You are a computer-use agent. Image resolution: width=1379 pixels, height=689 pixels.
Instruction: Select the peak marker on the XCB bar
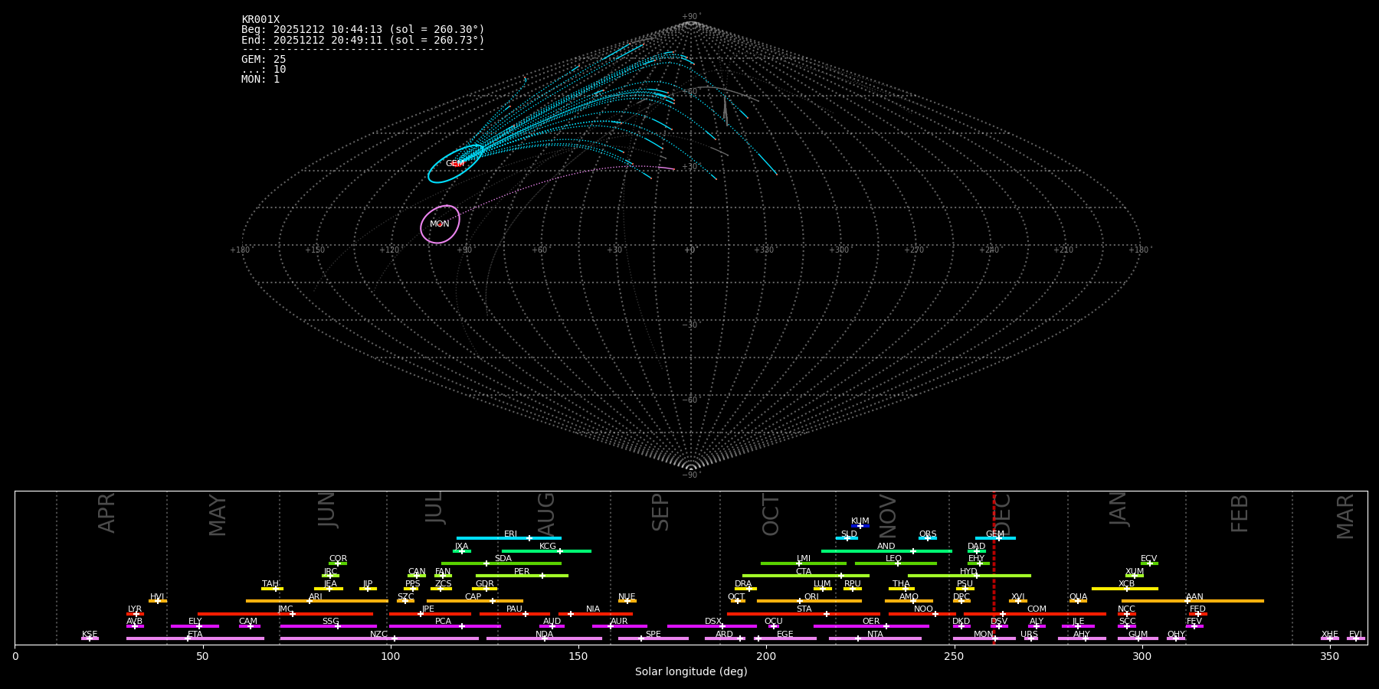point(1126,589)
